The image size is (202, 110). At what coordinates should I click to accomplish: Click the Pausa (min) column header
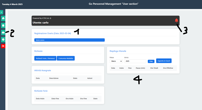[x=141, y=68]
